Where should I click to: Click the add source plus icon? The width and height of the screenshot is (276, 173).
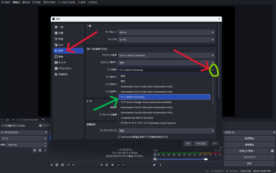point(102,165)
